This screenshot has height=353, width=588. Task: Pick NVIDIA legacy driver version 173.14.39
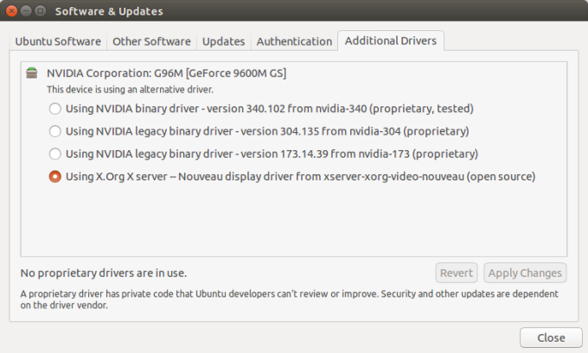point(55,154)
